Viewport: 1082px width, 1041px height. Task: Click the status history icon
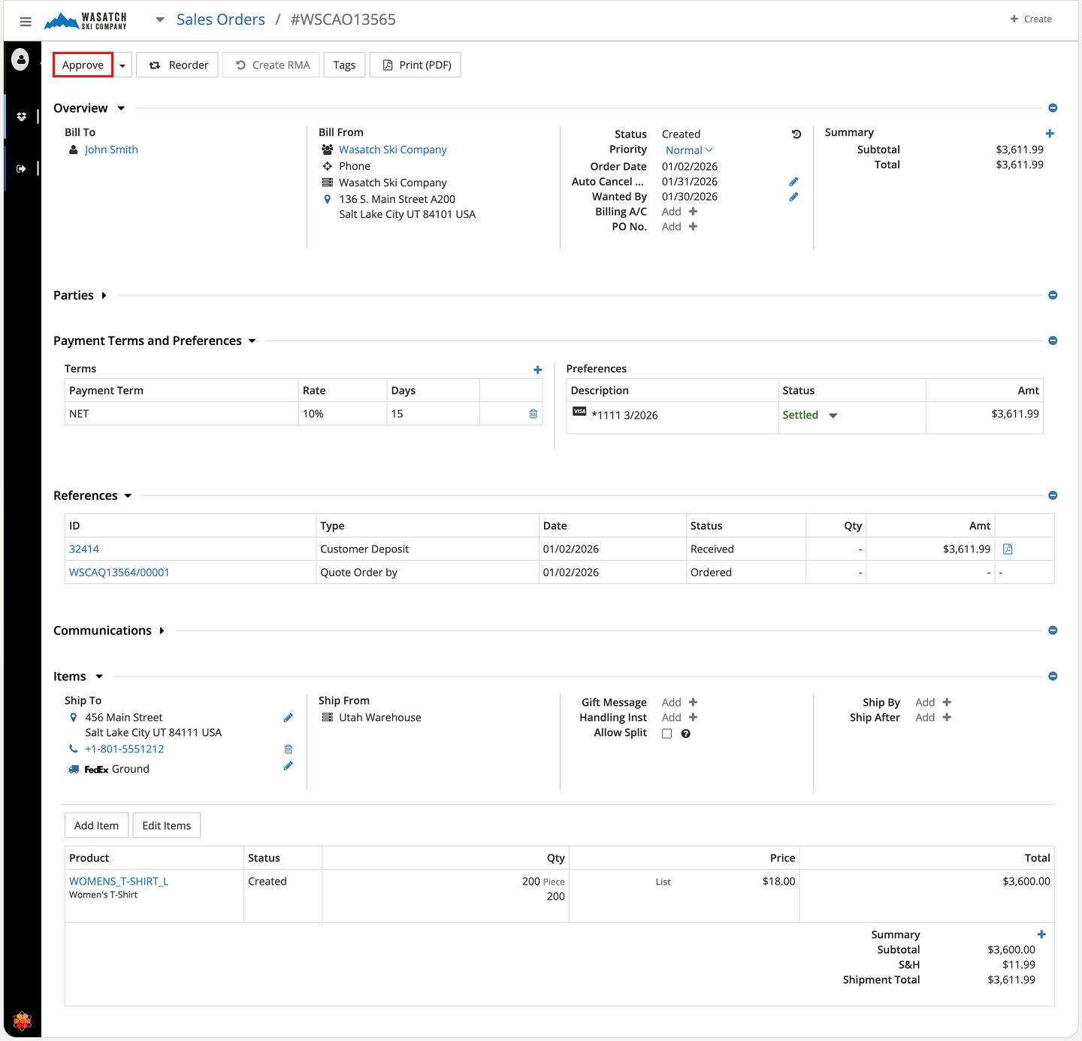(796, 135)
